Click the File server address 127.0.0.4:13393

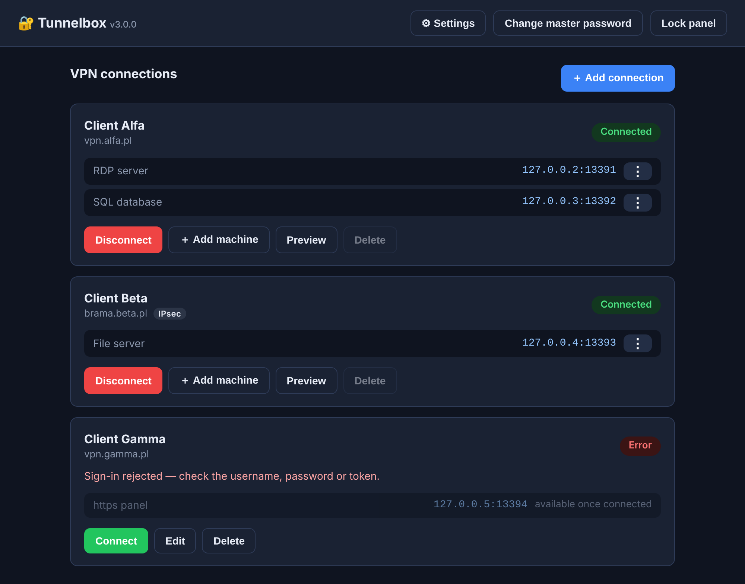[569, 343]
